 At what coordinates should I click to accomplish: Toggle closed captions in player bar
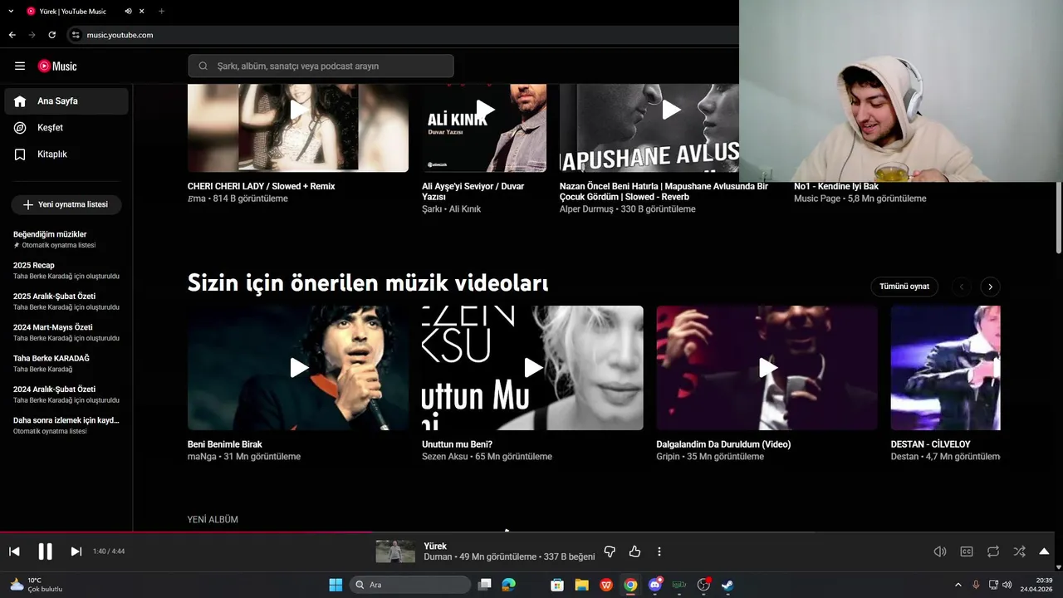pos(967,551)
